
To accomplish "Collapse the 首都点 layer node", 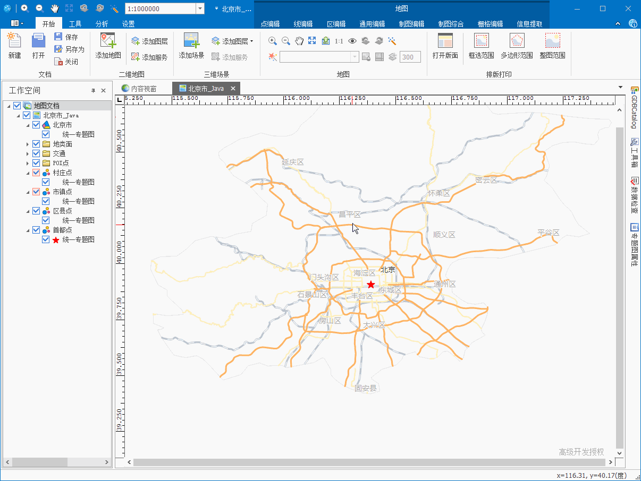I will pos(28,230).
